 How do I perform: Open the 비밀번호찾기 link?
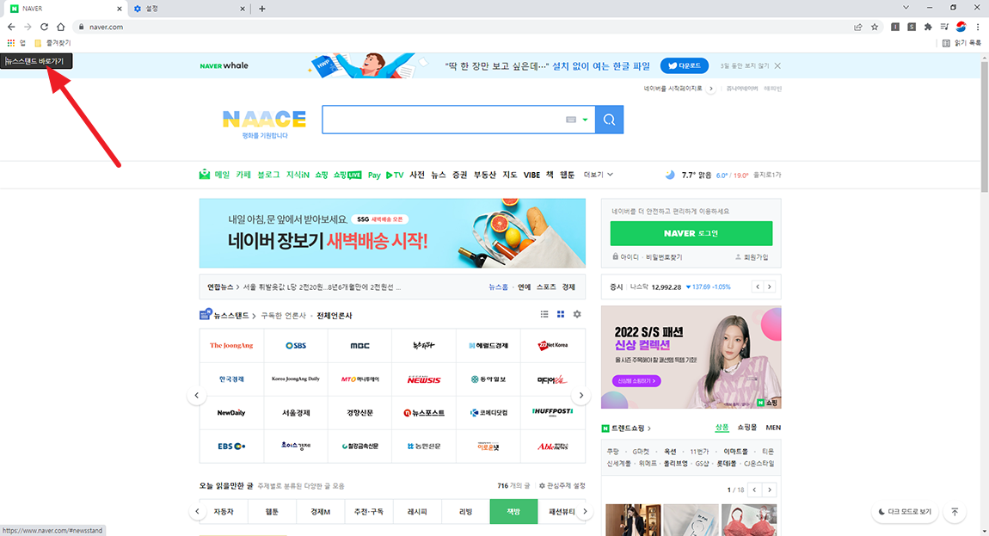tap(664, 257)
